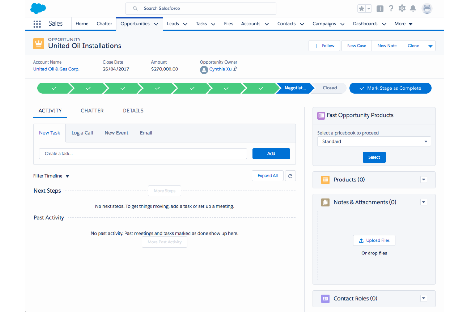Click the user avatar photo

click(x=427, y=9)
